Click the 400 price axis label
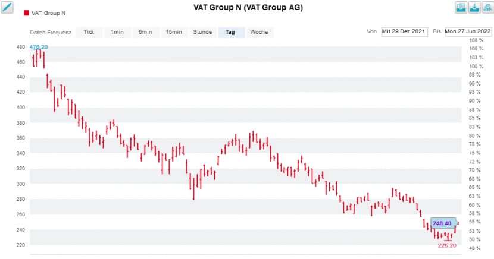The image size is (494, 259). [20, 108]
